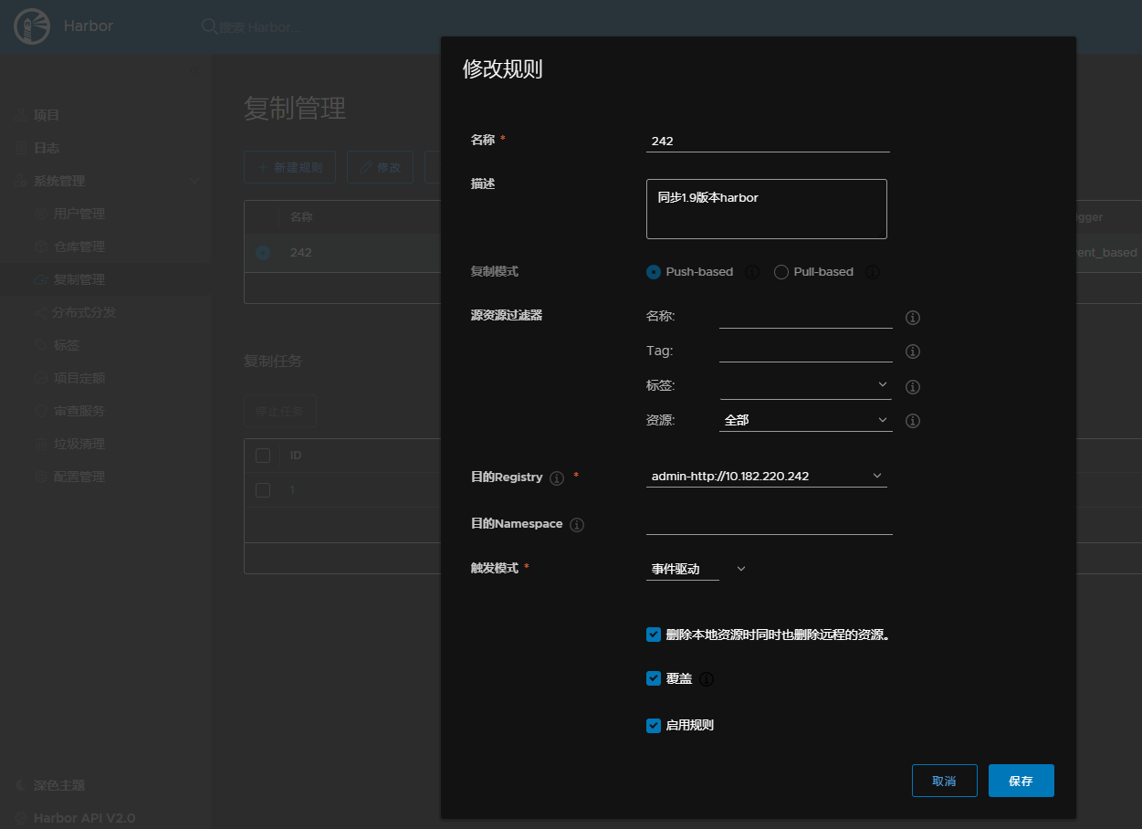The width and height of the screenshot is (1142, 829).
Task: Click 项目定额 sidebar icon
Action: (x=40, y=378)
